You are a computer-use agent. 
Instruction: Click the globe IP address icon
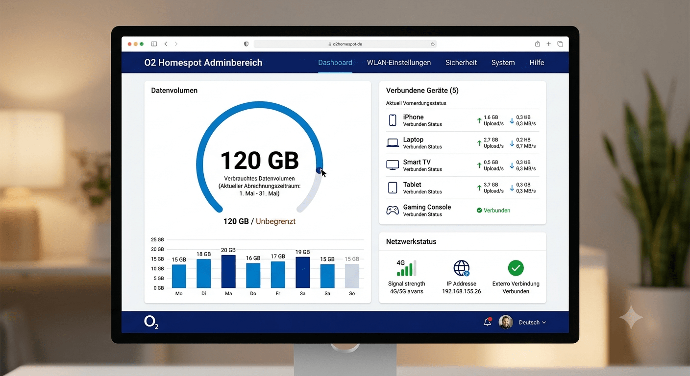pyautogui.click(x=461, y=268)
